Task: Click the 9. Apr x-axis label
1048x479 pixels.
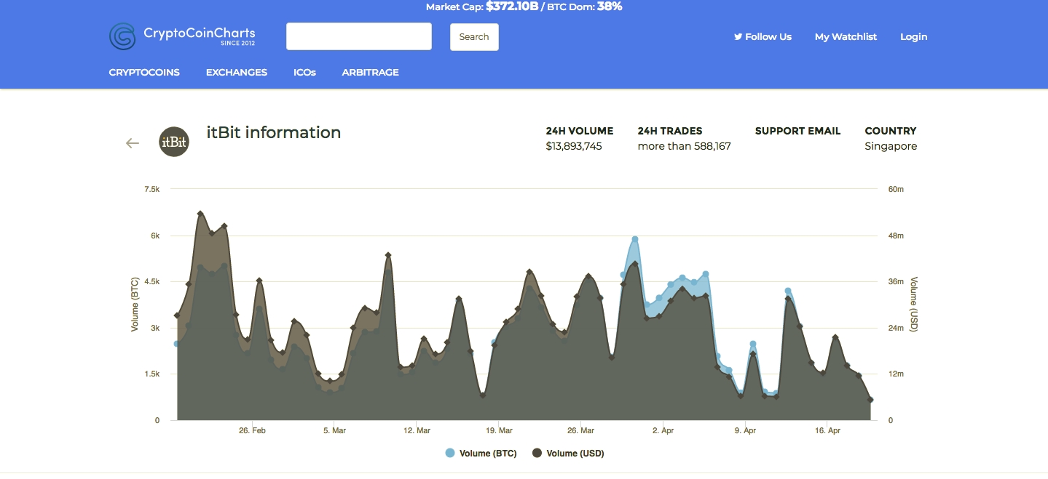Action: click(746, 430)
